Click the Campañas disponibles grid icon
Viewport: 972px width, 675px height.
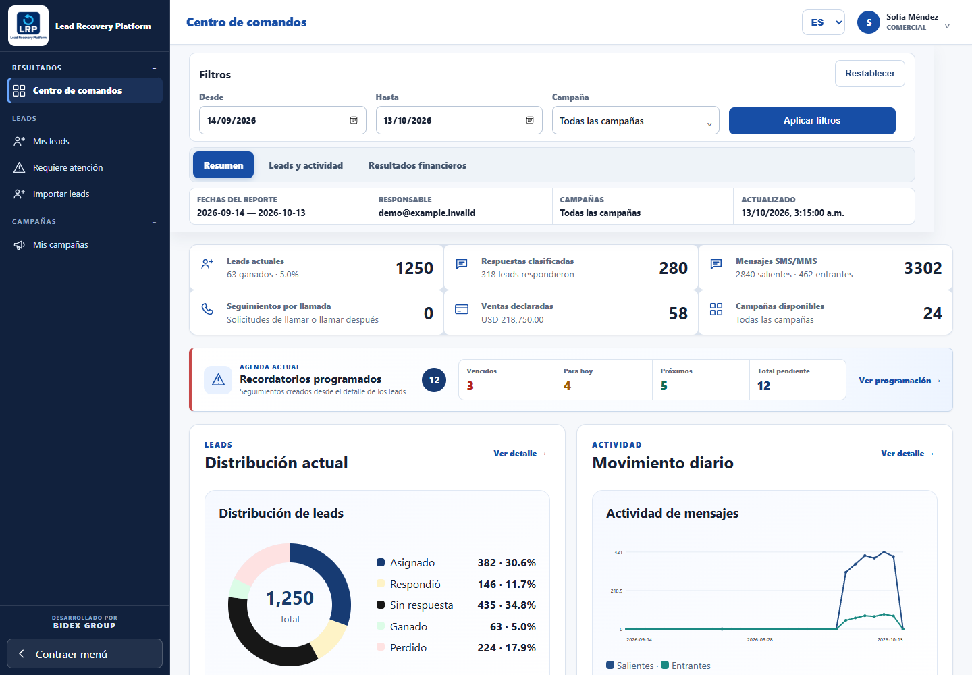point(716,309)
